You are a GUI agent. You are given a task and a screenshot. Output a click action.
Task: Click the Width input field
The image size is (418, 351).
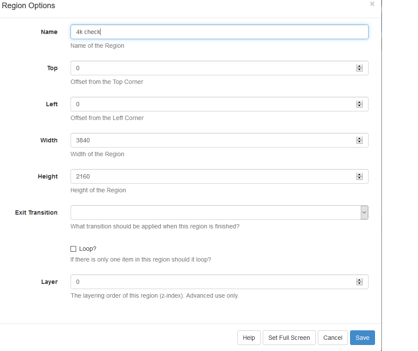pos(219,140)
